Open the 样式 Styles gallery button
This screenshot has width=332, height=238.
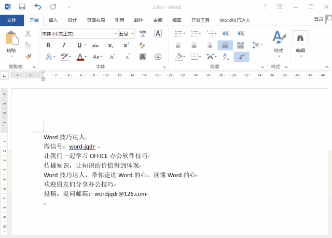279,44
